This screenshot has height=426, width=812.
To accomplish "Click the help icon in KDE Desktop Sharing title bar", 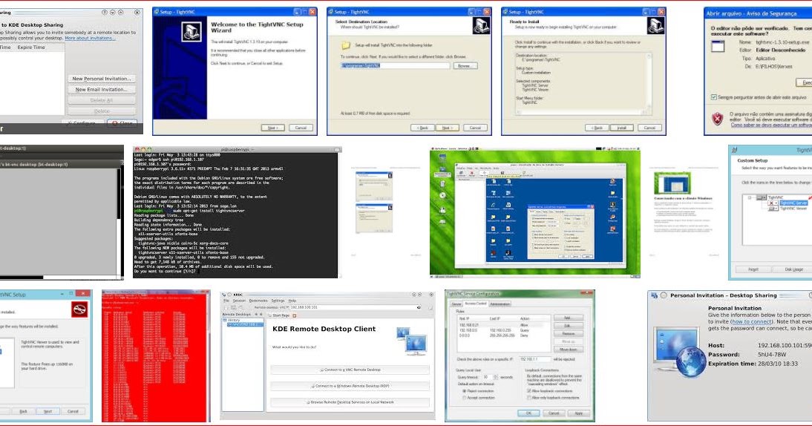I will [105, 12].
